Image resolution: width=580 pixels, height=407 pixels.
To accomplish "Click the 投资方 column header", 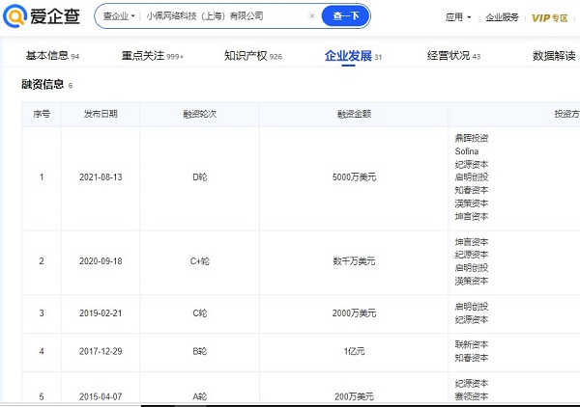I will [566, 114].
